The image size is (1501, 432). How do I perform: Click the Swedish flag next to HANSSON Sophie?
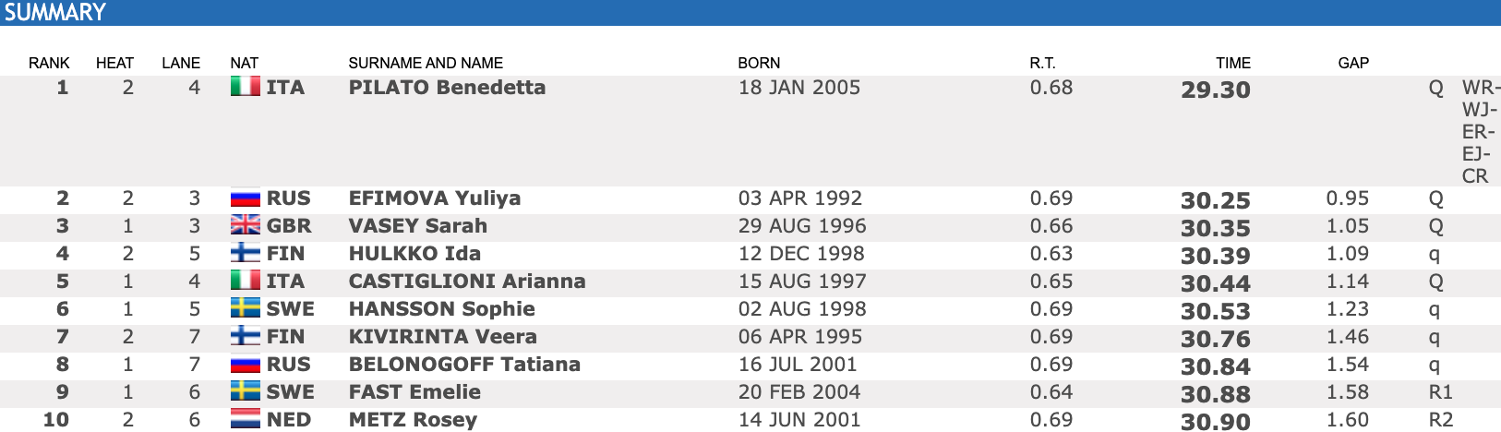[246, 308]
